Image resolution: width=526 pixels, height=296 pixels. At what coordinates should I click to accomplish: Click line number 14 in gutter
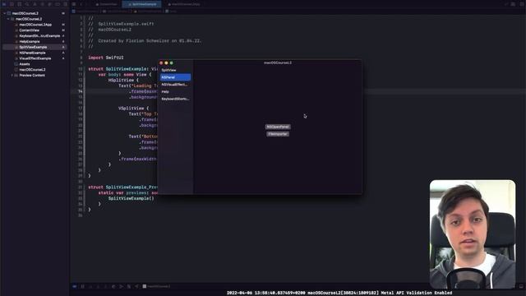click(x=81, y=91)
